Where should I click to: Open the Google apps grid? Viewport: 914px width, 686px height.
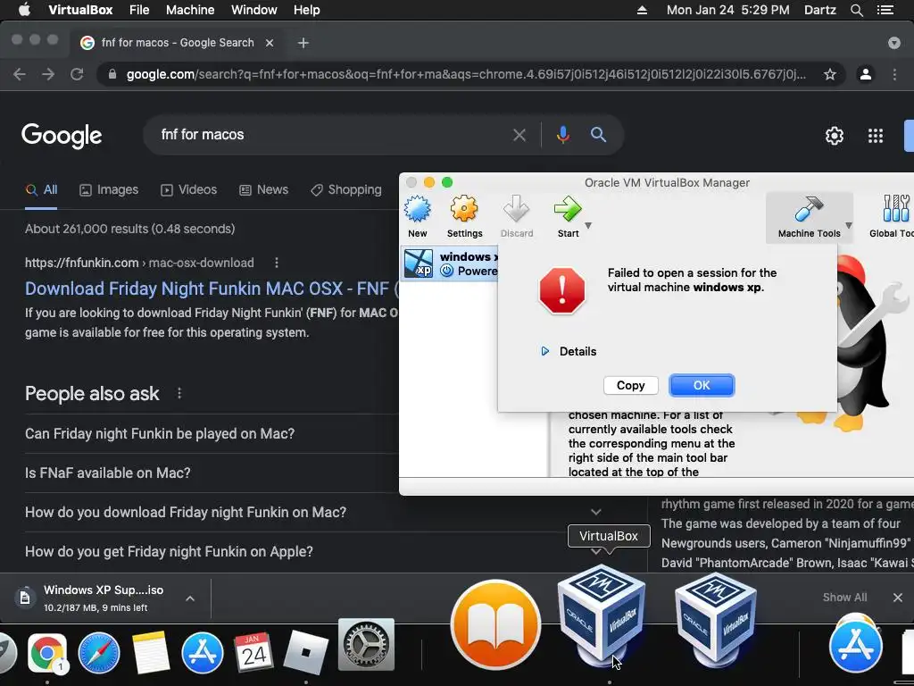coord(876,136)
